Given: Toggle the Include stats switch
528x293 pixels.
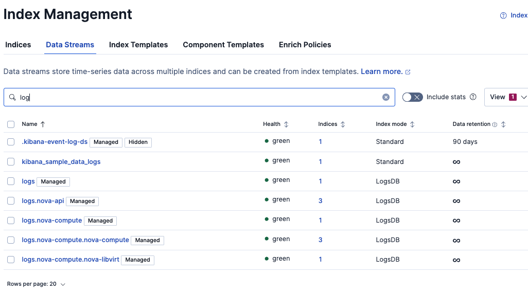Looking at the screenshot, I should pyautogui.click(x=412, y=97).
